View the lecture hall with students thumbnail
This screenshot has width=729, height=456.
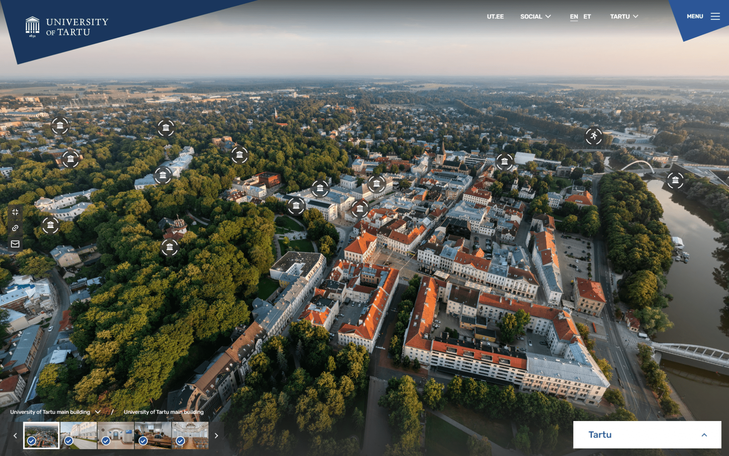pos(153,435)
